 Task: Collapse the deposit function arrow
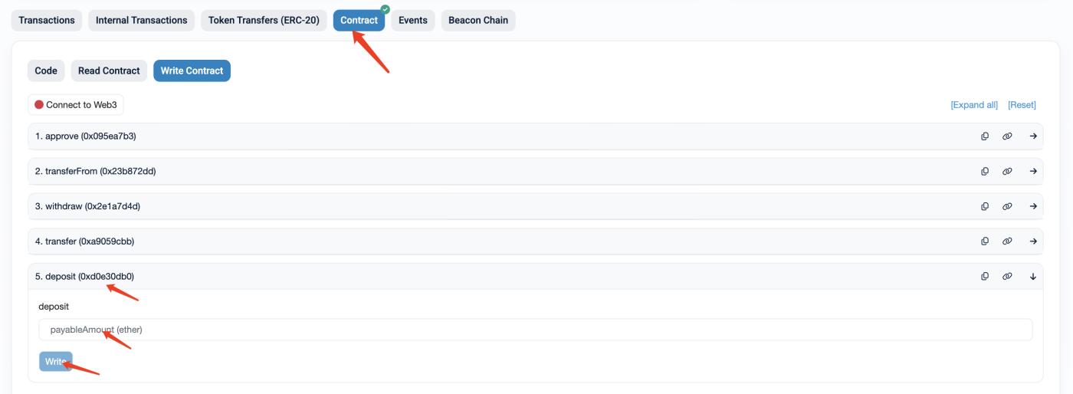(x=1032, y=277)
